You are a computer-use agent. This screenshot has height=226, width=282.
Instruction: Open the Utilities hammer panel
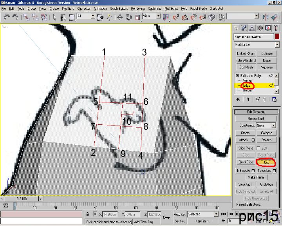[x=276, y=28]
